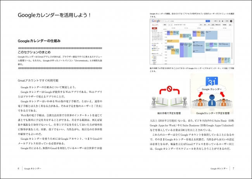Viewport: 252px width, 179px height.
Task: Click the round profile avatar in the calendar screenshot
Action: (x=231, y=21)
